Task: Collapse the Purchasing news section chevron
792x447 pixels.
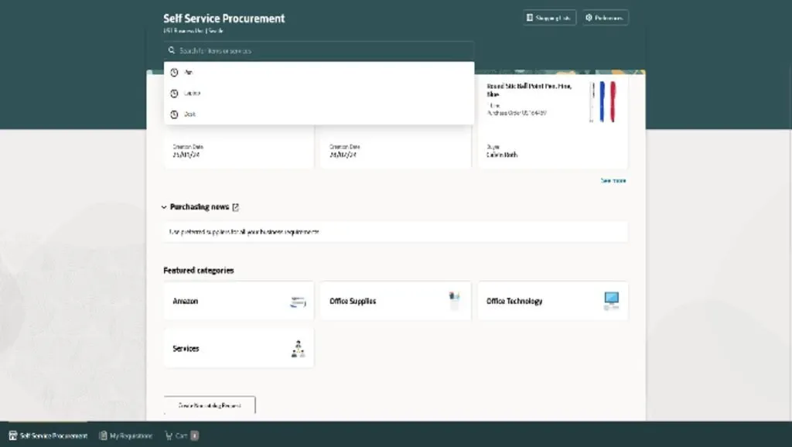Action: tap(164, 207)
